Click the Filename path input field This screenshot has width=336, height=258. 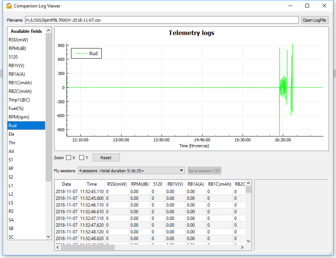[x=161, y=20]
